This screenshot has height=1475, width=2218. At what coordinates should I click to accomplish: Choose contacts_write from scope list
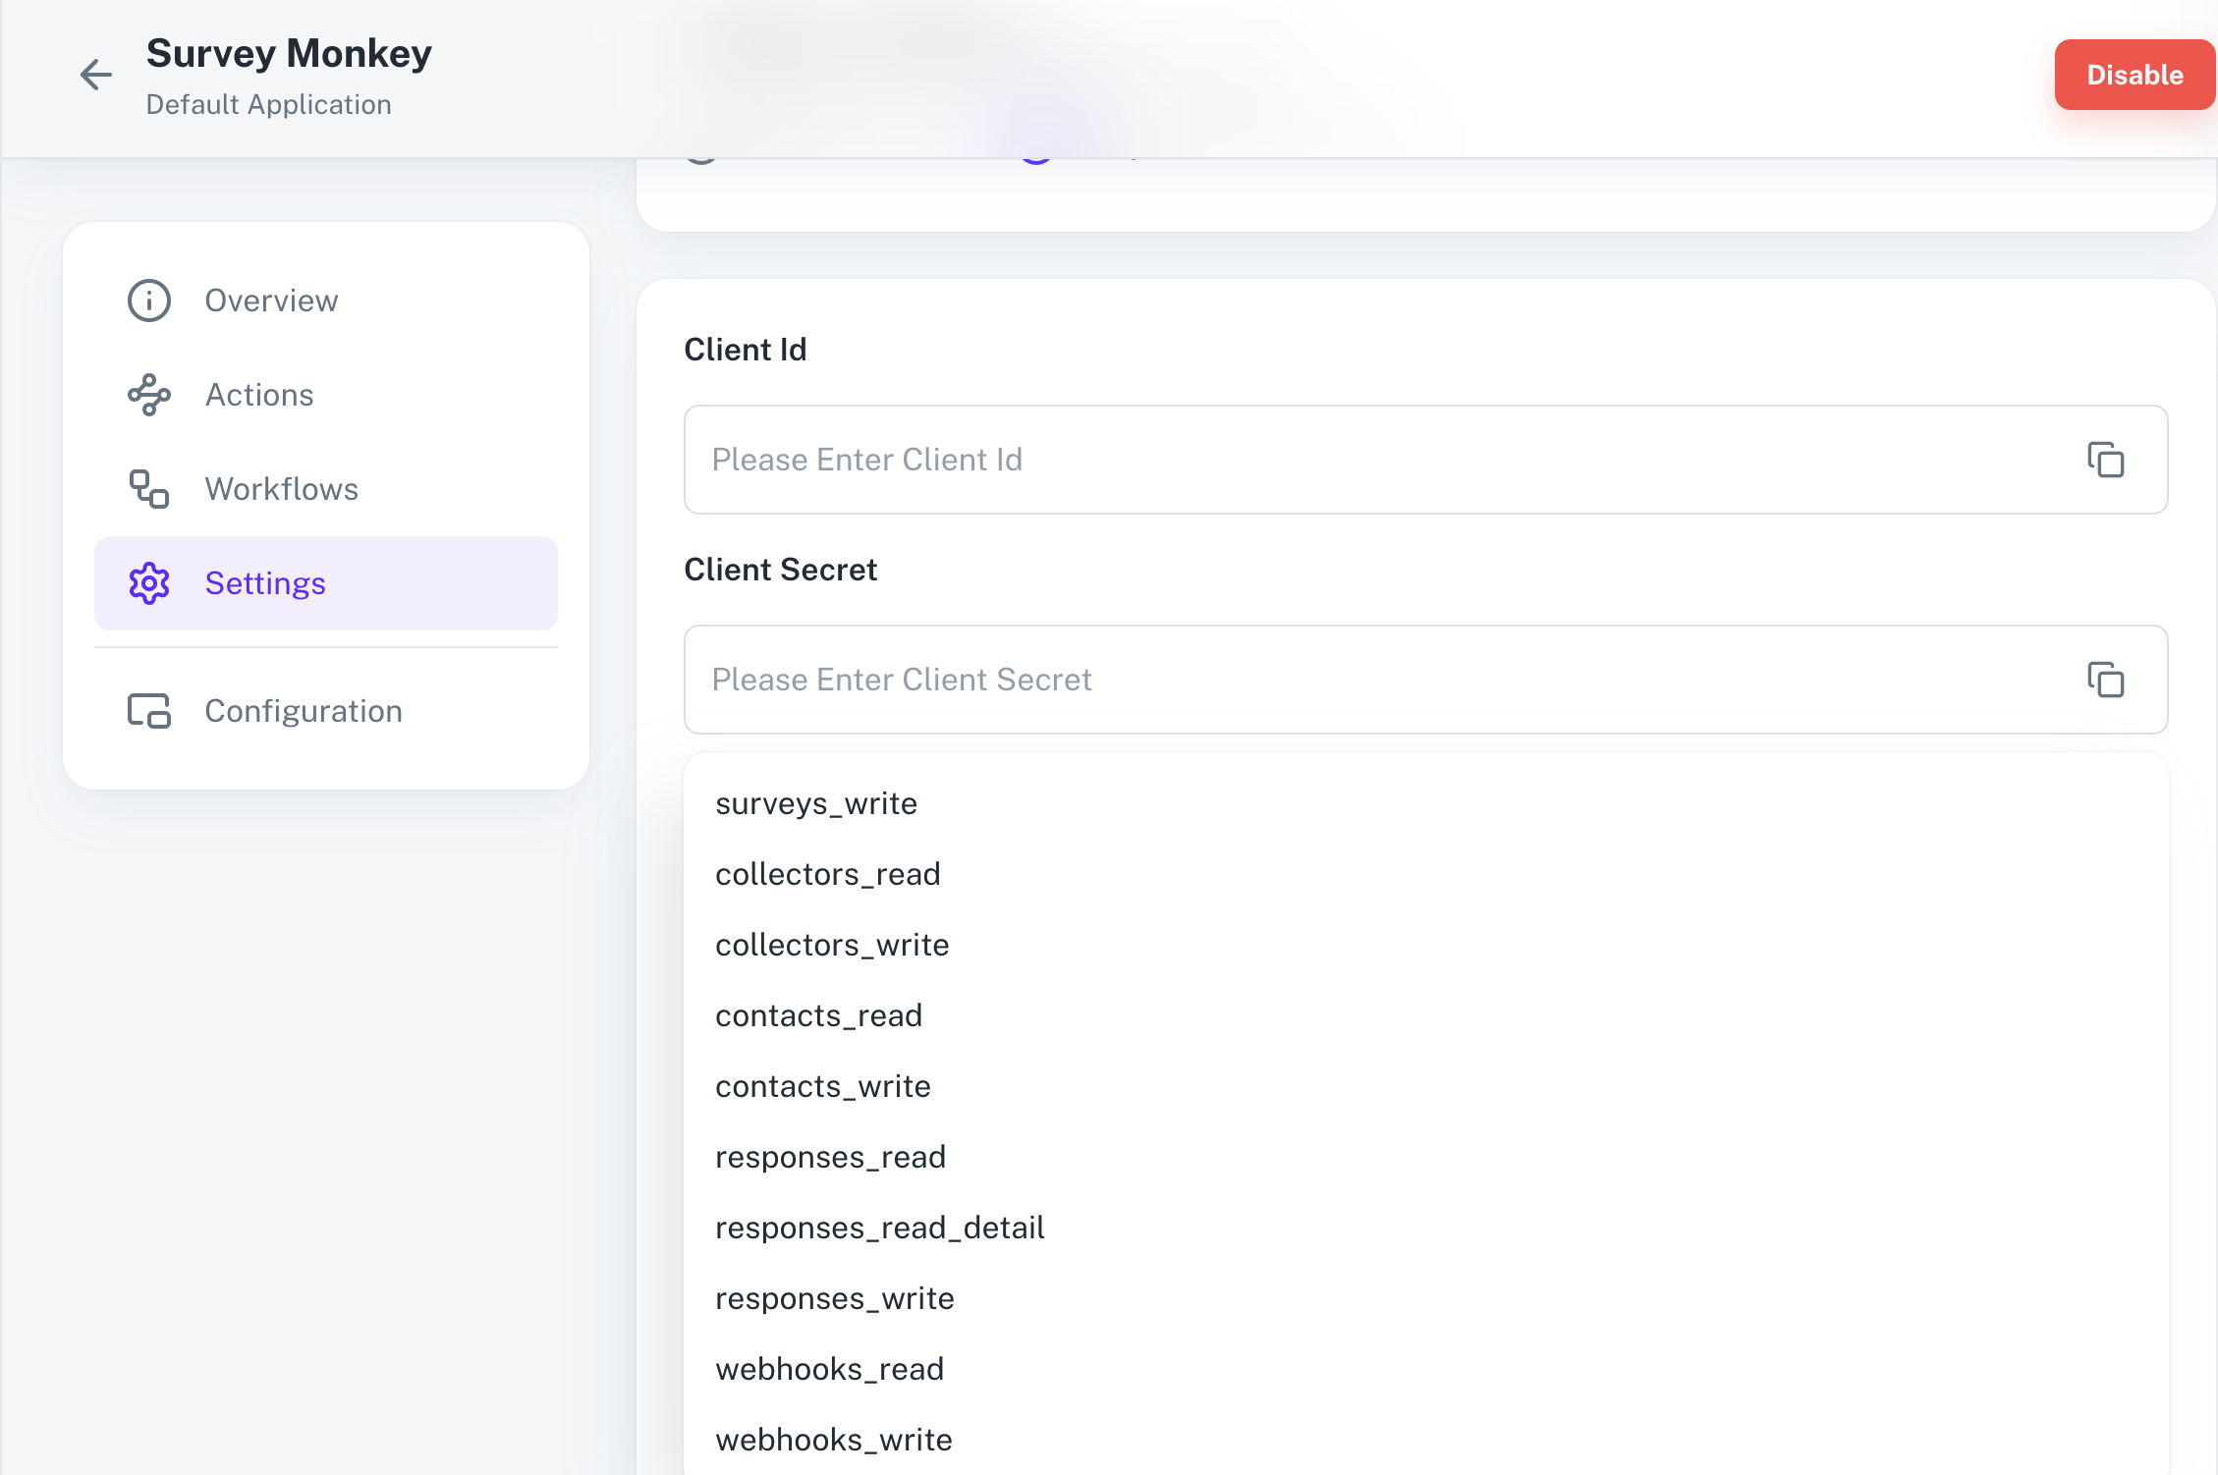click(822, 1086)
